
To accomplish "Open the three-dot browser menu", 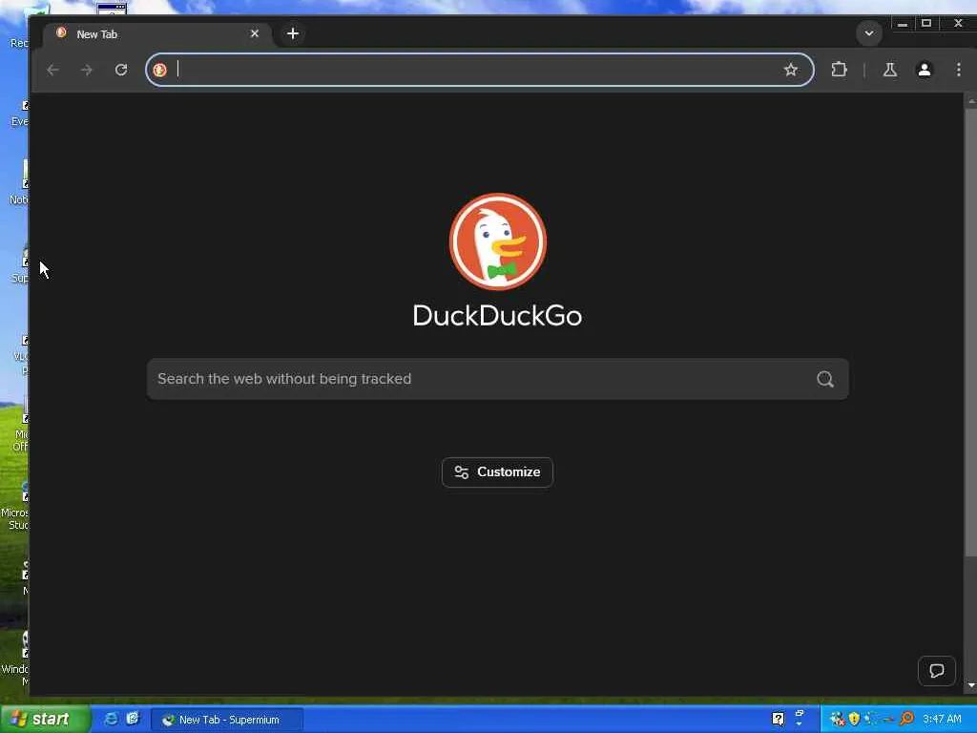I will pos(958,70).
